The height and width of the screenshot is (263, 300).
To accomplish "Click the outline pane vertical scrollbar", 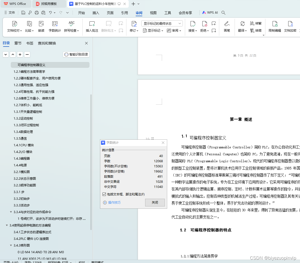I will 91,162.
